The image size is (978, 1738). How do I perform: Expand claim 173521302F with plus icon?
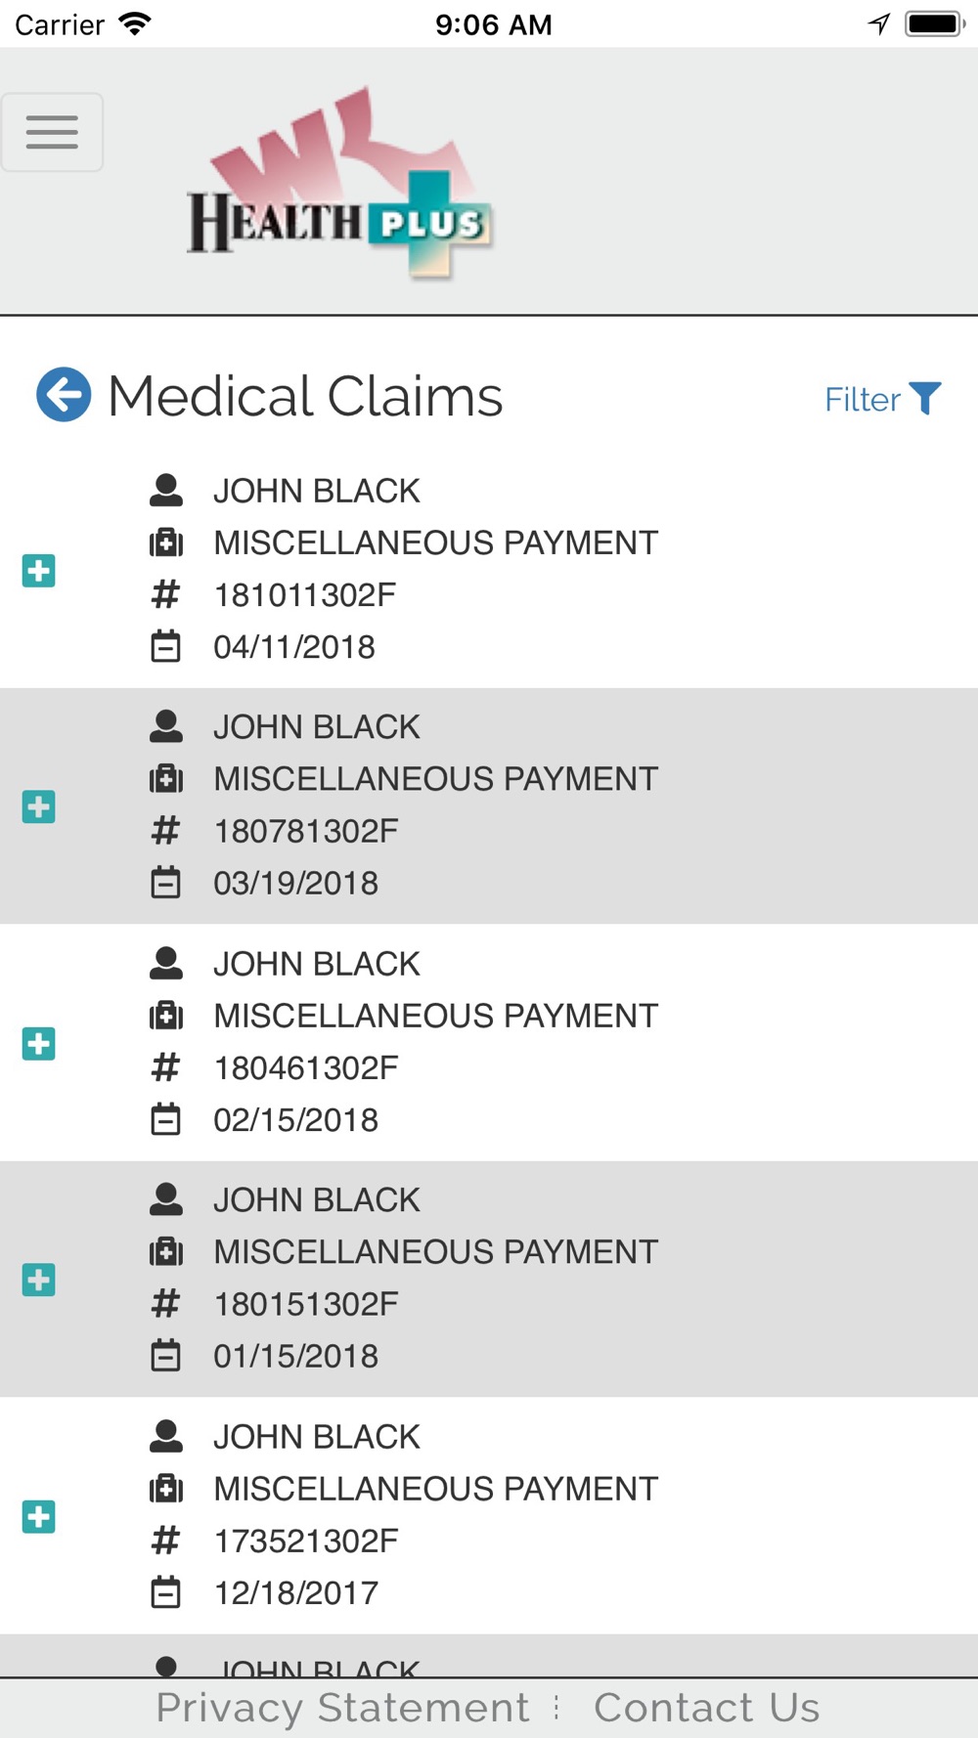pos(39,1517)
